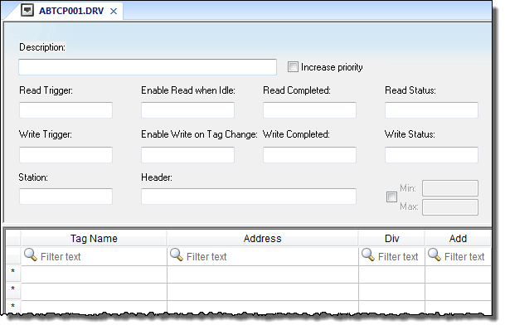Select the ABTCP001.DRV tab

click(71, 11)
